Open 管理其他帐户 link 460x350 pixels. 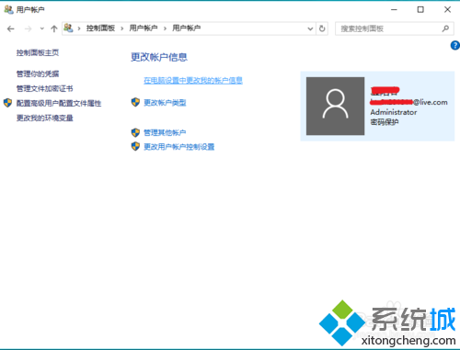click(x=165, y=132)
